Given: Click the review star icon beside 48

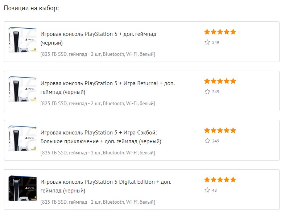Looking at the screenshot, I should 207,190.
